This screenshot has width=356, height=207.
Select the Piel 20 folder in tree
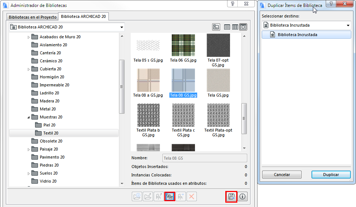click(49, 125)
